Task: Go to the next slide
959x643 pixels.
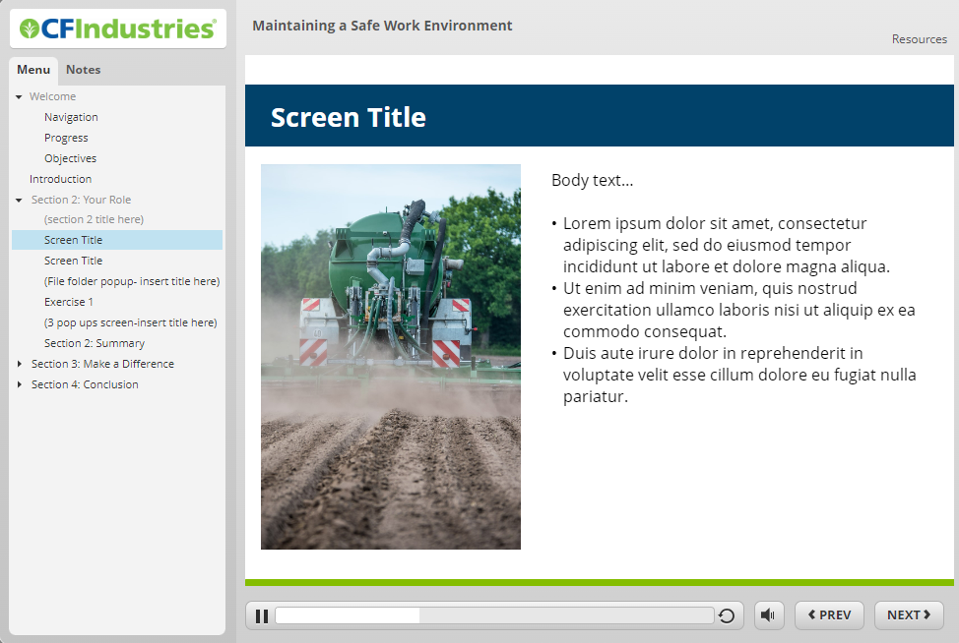Action: [908, 615]
